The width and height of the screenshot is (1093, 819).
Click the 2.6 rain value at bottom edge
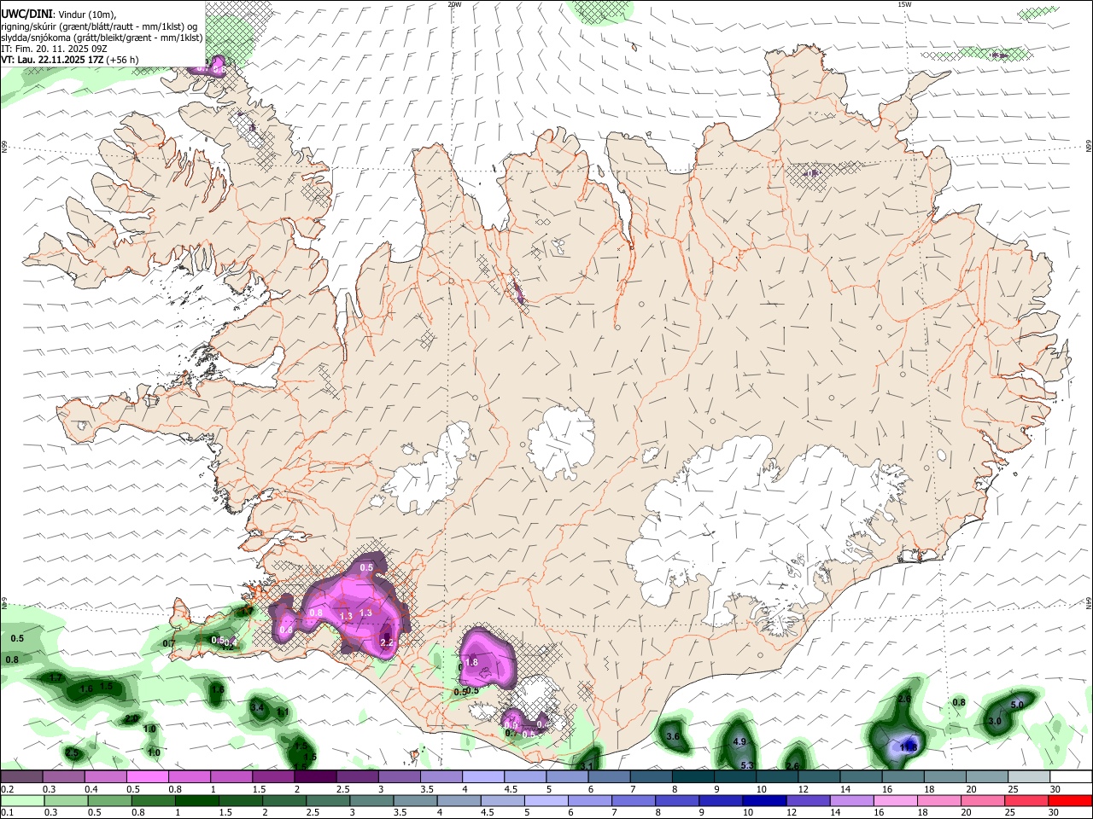tap(792, 767)
